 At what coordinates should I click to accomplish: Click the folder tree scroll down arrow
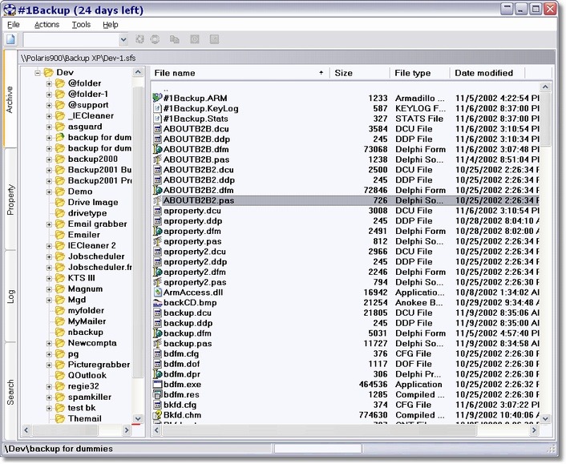pyautogui.click(x=138, y=418)
